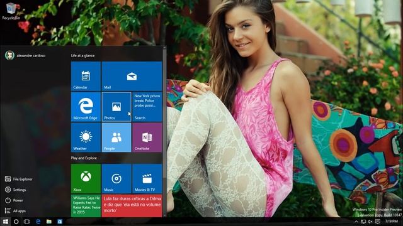Click the network icon in the system tray

click(363, 222)
